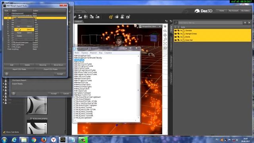Expand the Starlight Dress node
This screenshot has height=143, width=254.
click(x=181, y=34)
